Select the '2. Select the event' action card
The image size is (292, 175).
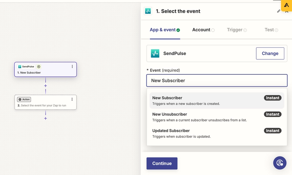click(45, 102)
